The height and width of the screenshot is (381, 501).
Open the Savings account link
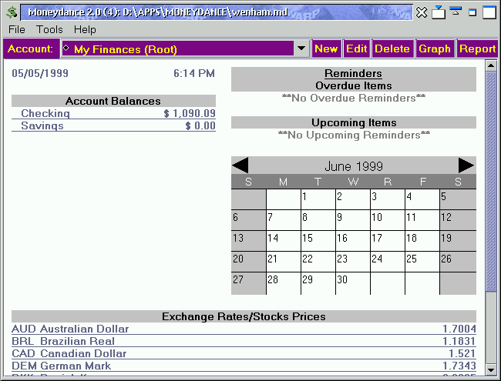(x=42, y=125)
